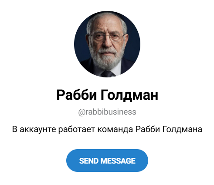The image size is (214, 185).
Task: Click the word команда in the bio
Action: coord(115,129)
